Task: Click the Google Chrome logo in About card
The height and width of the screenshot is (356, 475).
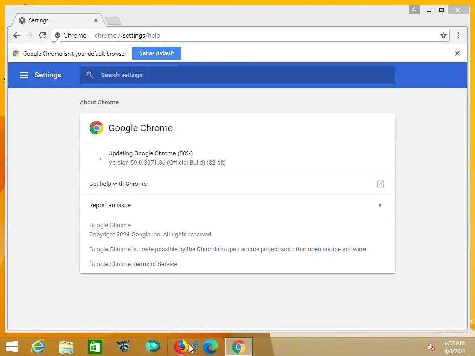Action: (96, 128)
